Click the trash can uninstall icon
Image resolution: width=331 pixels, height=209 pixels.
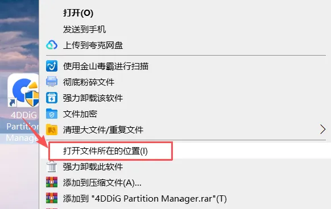(x=52, y=166)
